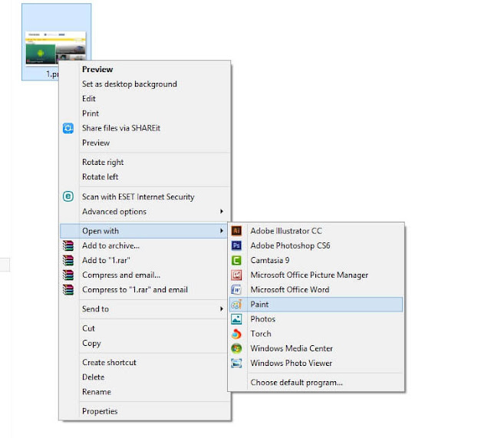Click the Photos app icon

[x=236, y=319]
